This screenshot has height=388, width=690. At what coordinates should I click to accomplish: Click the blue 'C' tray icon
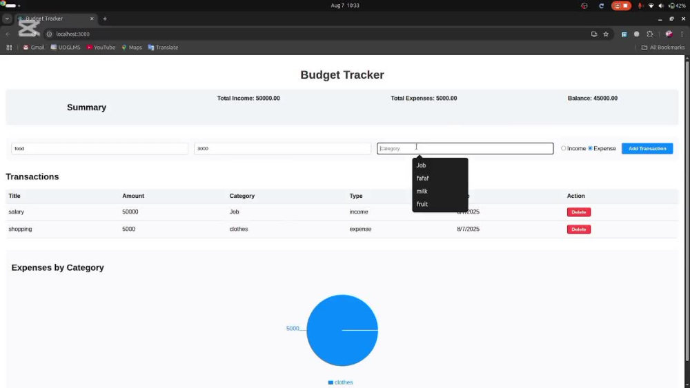[x=601, y=6]
